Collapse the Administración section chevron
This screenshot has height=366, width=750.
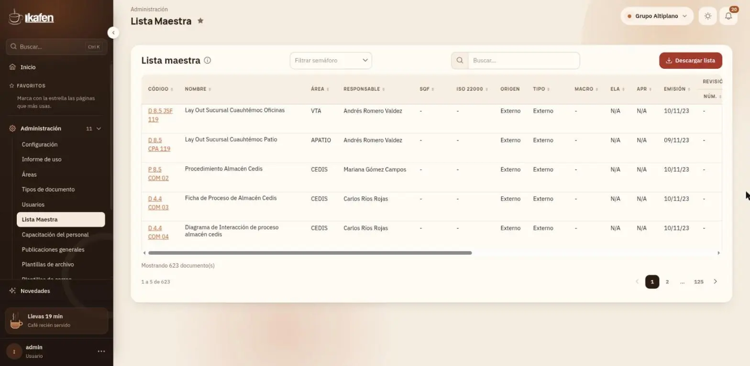99,129
